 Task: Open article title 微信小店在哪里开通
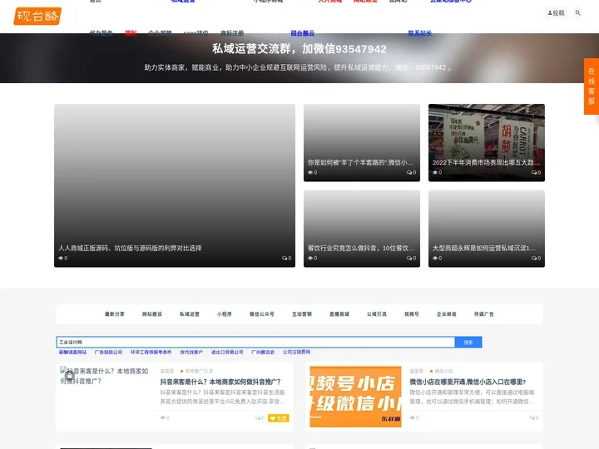tap(468, 382)
